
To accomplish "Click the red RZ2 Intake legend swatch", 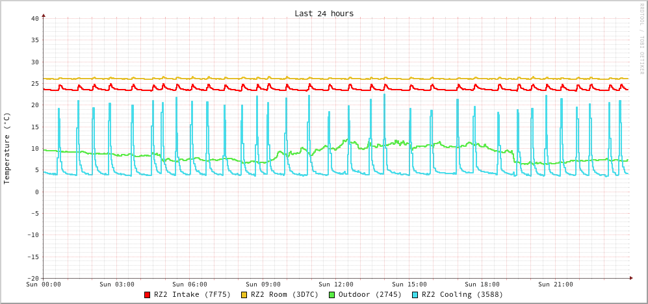I will point(147,295).
